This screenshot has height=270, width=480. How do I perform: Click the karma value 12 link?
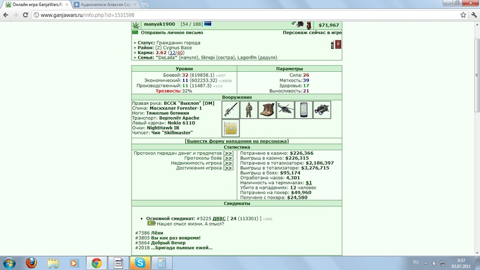[172, 53]
